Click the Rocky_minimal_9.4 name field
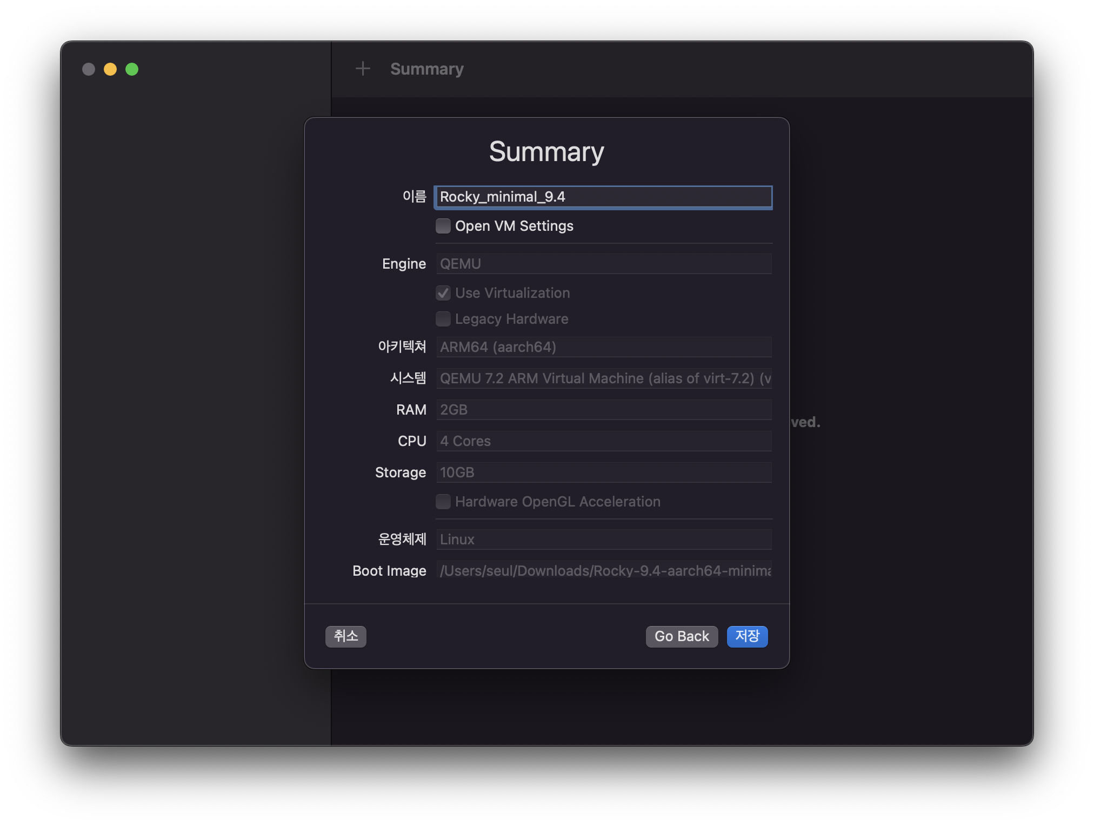Image resolution: width=1094 pixels, height=826 pixels. [x=603, y=197]
